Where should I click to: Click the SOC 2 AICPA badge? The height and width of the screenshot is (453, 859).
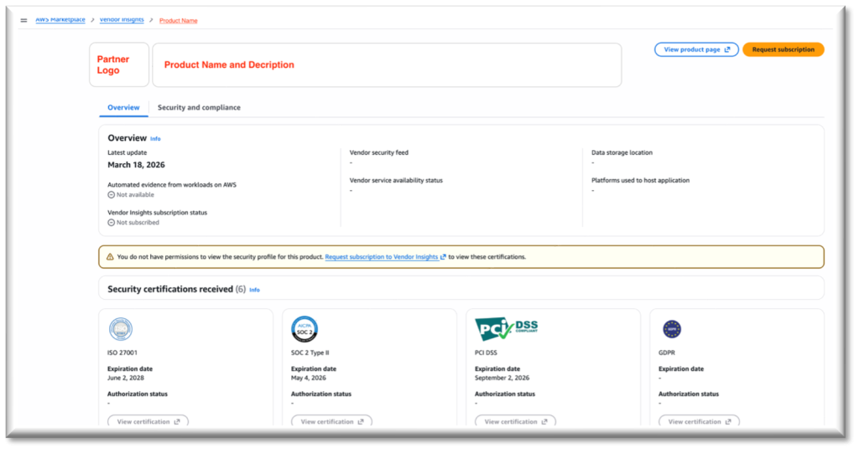pyautogui.click(x=305, y=329)
